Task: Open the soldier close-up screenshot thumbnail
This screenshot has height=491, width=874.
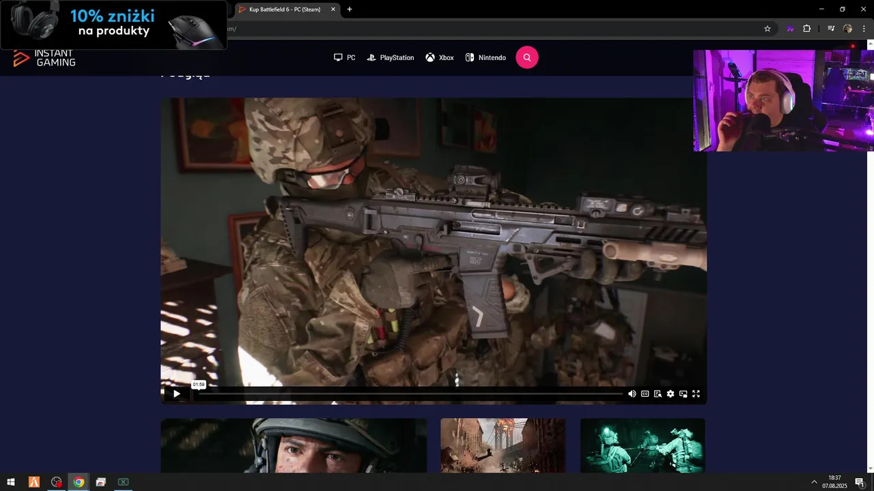Action: pyautogui.click(x=294, y=445)
